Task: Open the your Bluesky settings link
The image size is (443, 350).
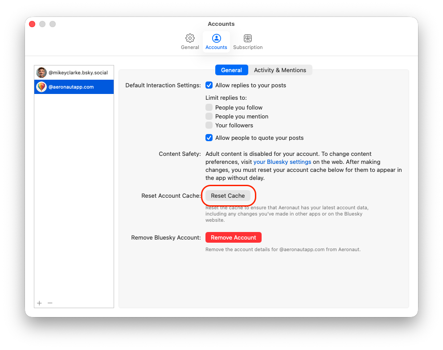Action: point(282,162)
